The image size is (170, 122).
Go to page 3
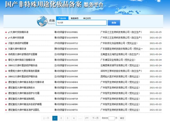[67, 118]
